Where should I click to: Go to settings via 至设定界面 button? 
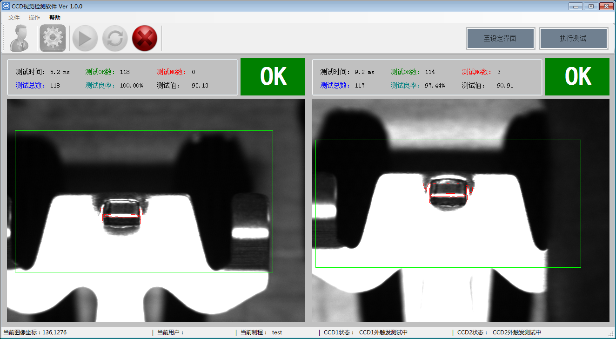click(x=500, y=38)
